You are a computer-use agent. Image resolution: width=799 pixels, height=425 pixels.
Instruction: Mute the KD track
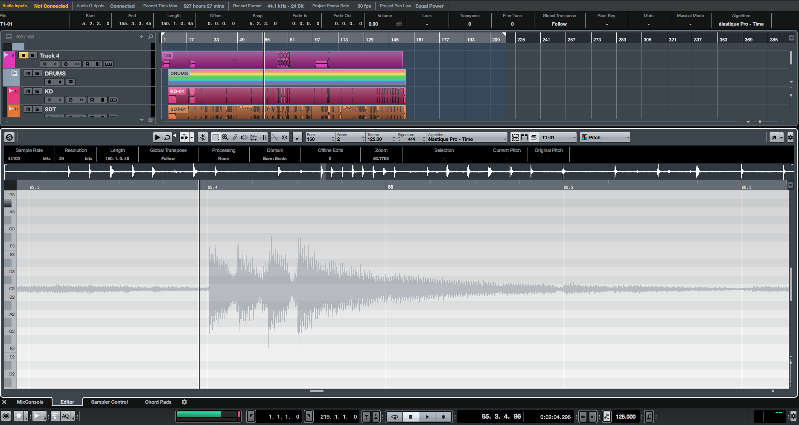pos(28,91)
